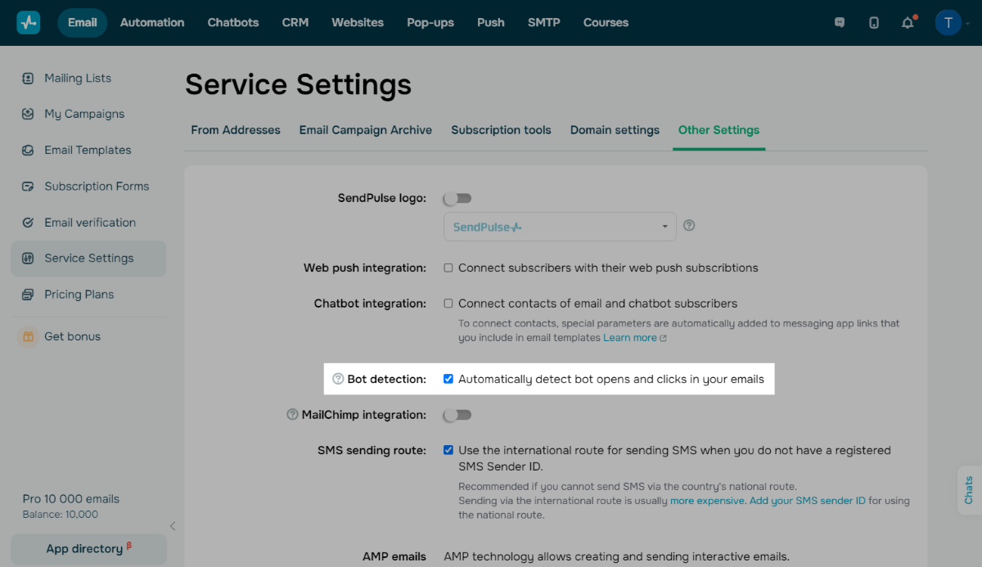This screenshot has width=982, height=567.
Task: Open the Automation menu item
Action: click(x=152, y=23)
